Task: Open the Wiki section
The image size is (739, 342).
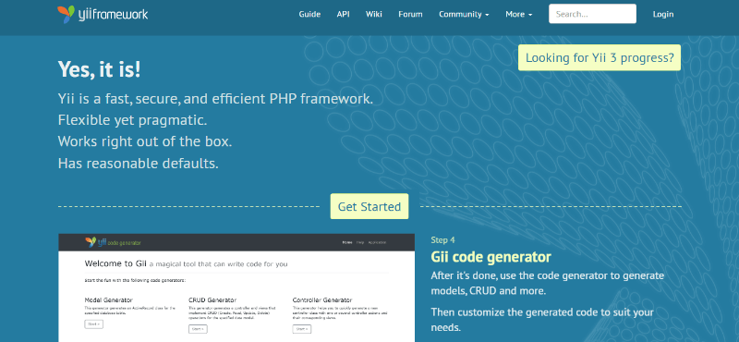Action: click(374, 14)
